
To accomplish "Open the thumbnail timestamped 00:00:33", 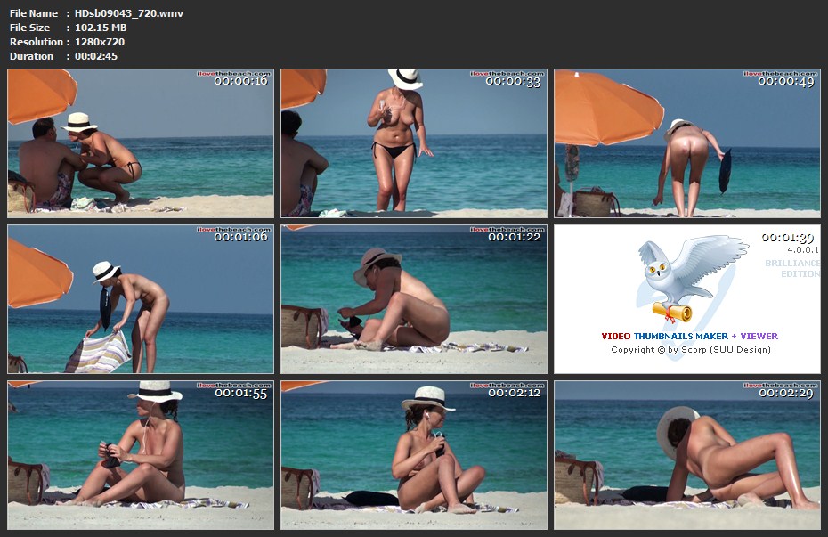I will pyautogui.click(x=414, y=143).
